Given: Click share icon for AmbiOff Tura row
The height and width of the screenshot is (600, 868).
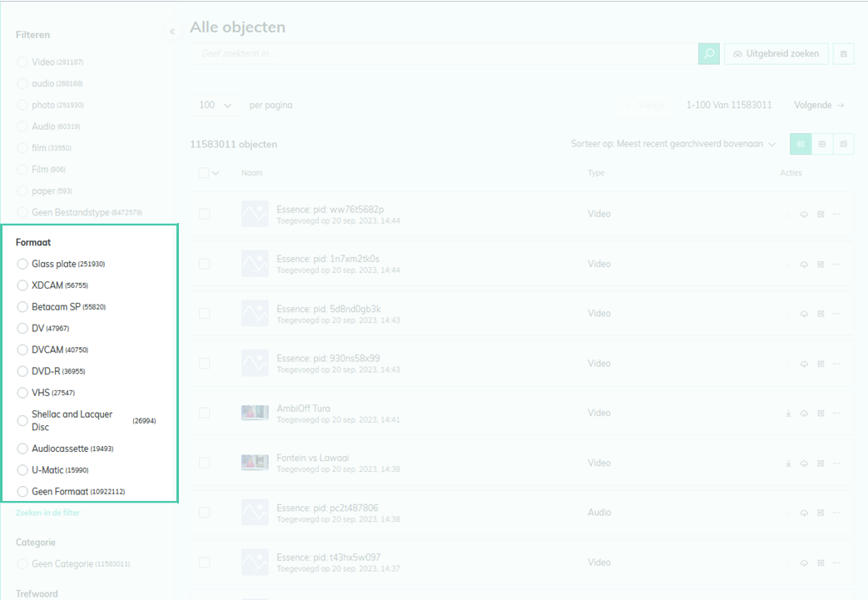Looking at the screenshot, I should (x=821, y=414).
